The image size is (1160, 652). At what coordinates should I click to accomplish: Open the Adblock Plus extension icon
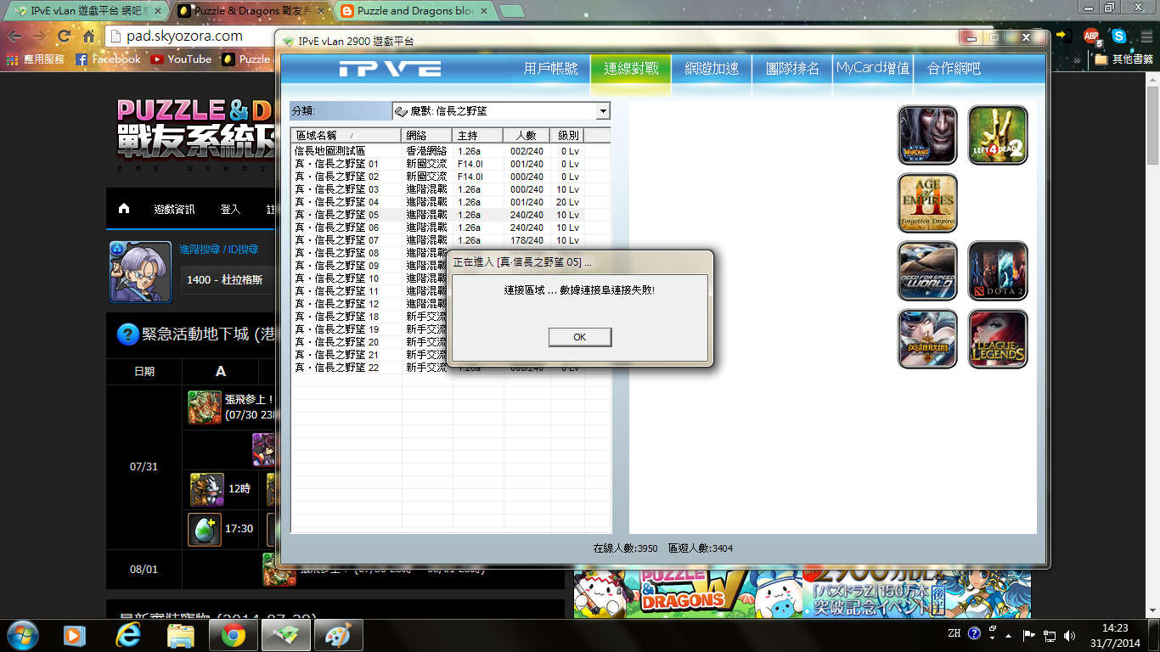point(1091,37)
